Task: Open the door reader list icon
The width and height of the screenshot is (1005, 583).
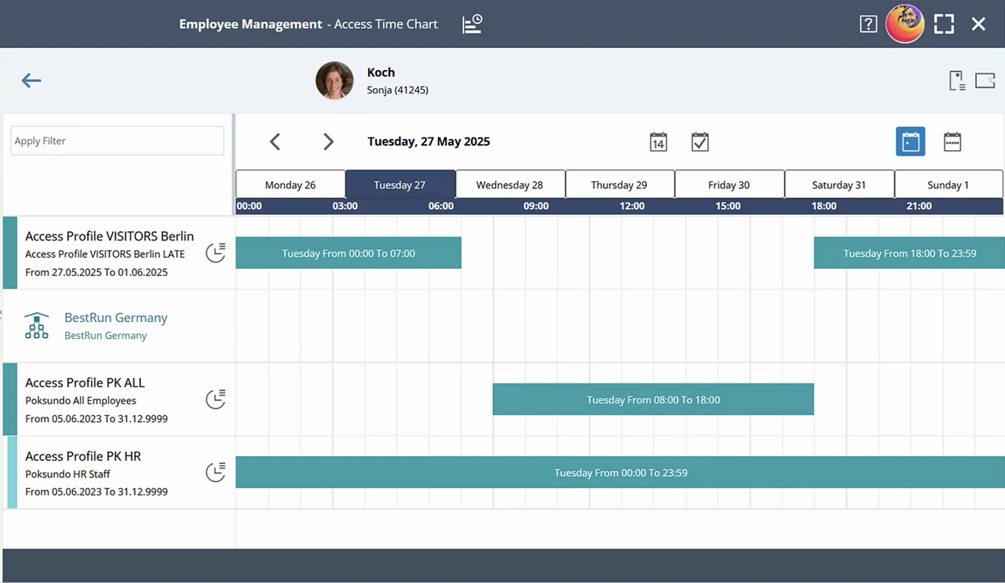Action: tap(957, 81)
